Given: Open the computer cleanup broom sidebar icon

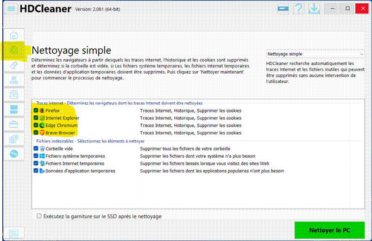Looking at the screenshot, I should tap(14, 80).
